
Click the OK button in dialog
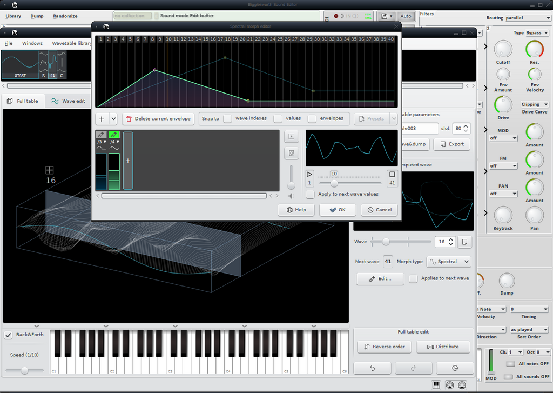(338, 210)
